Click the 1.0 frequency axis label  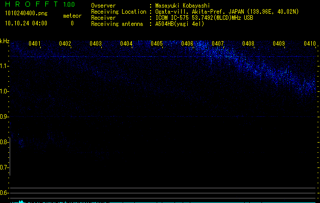click(4, 91)
